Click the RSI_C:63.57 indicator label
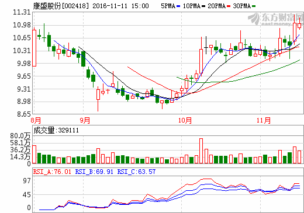Image resolution: width=304 pixels, height=213 pixels. click(x=136, y=172)
